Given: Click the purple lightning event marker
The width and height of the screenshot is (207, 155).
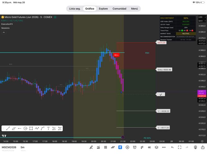Looking at the screenshot, I should click(x=123, y=137).
